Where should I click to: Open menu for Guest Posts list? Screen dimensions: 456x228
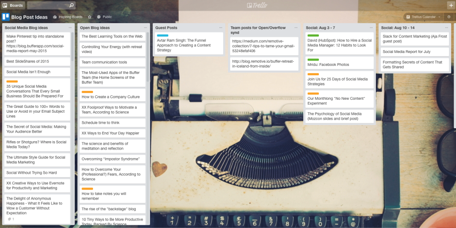221,28
